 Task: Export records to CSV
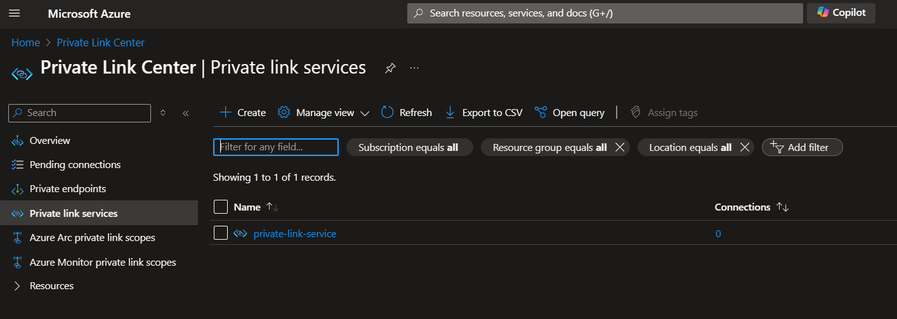pos(483,112)
